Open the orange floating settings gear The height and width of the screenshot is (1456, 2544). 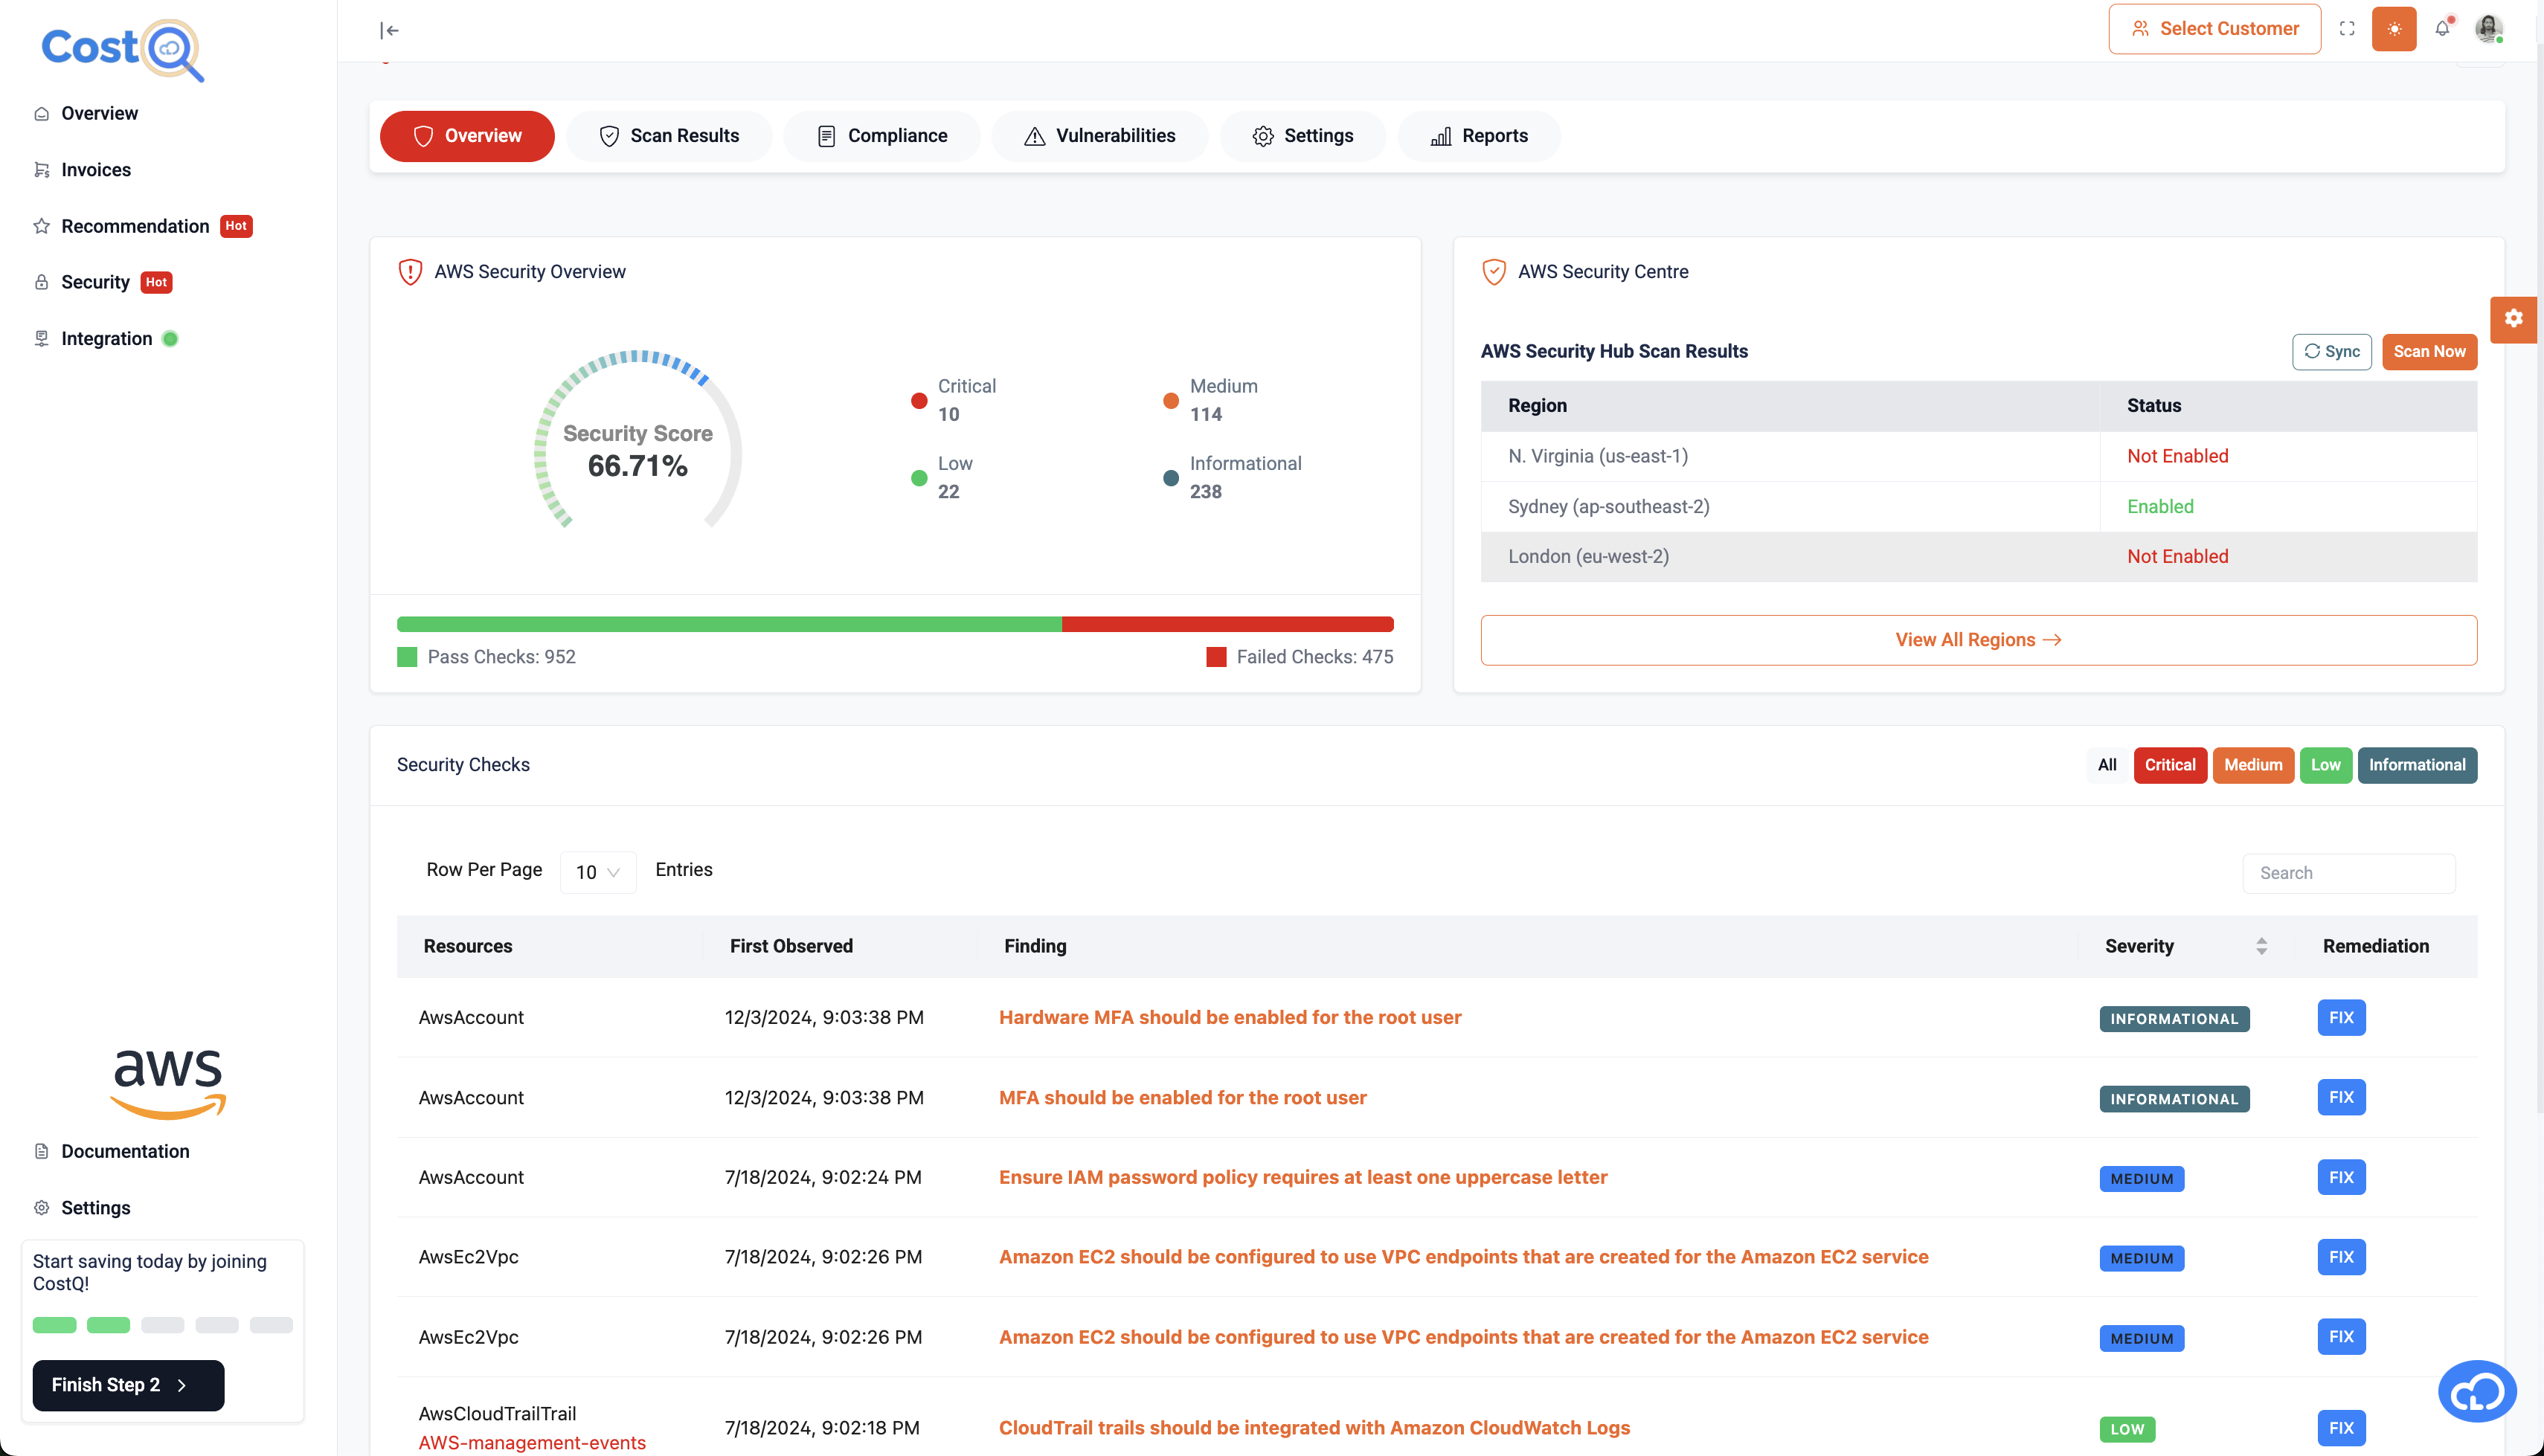pos(2514,319)
